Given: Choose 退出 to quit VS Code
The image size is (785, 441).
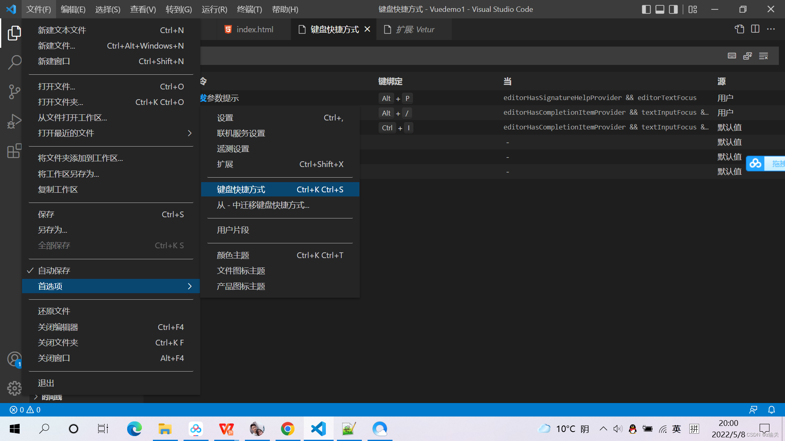Looking at the screenshot, I should pos(111,383).
